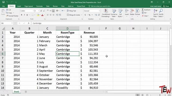Switch to the Data tab
This screenshot has width=172, height=96.
(x=48, y=6)
